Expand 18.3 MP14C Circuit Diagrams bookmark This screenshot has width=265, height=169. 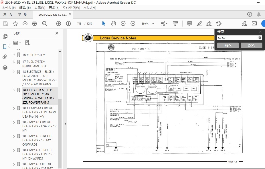point(14,136)
